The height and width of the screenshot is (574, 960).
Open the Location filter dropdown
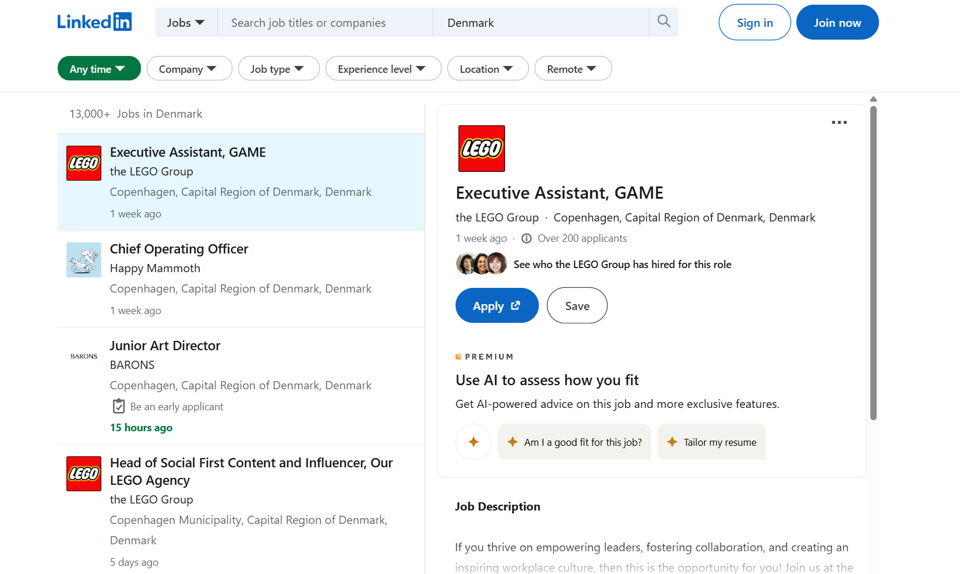(488, 68)
